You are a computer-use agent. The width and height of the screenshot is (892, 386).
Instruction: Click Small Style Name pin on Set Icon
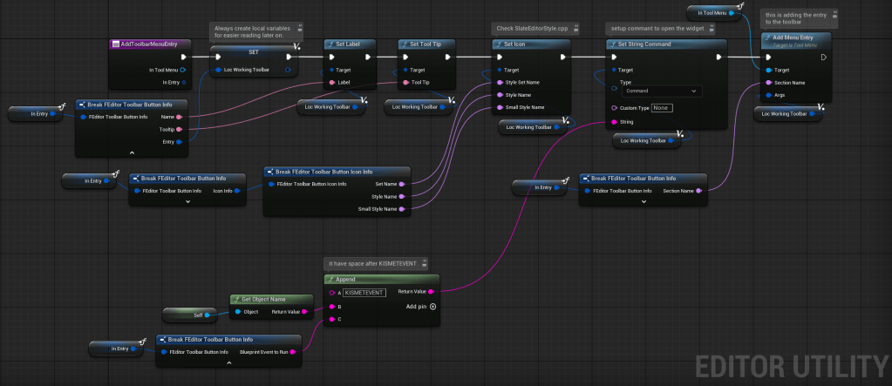(500, 107)
